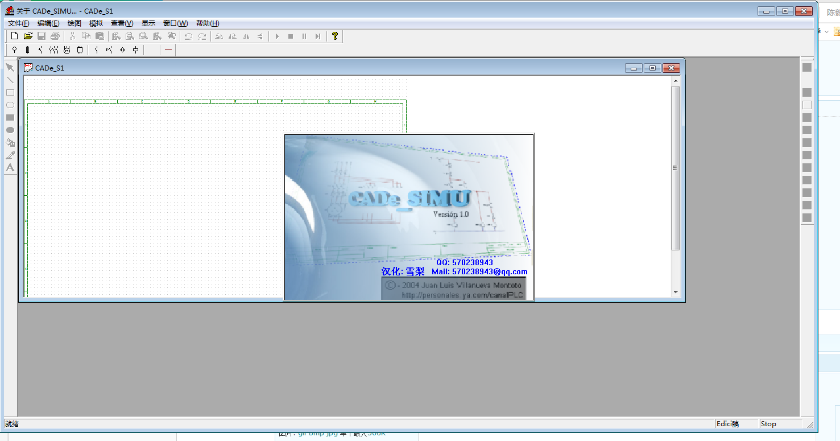Open the 模拟 menu

click(96, 23)
